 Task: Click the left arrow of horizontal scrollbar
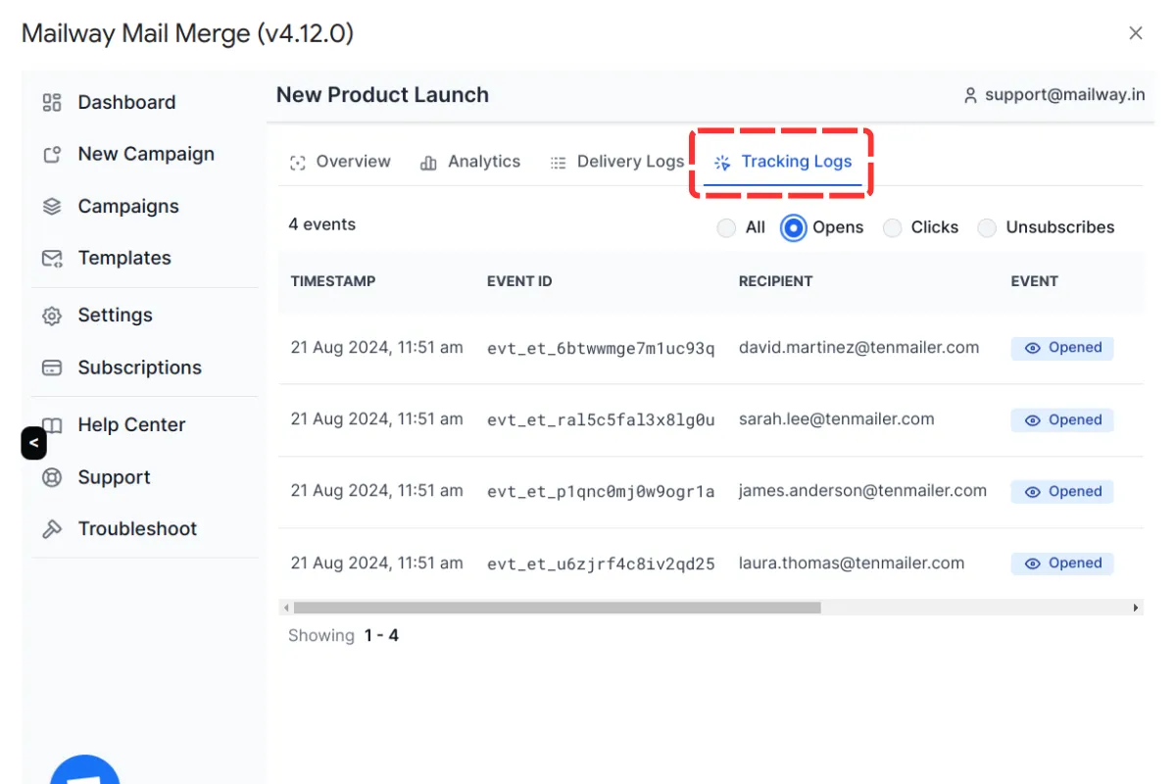(285, 608)
